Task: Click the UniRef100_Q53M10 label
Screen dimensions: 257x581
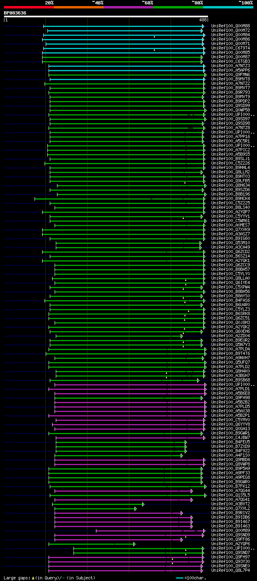Action: pyautogui.click(x=230, y=243)
